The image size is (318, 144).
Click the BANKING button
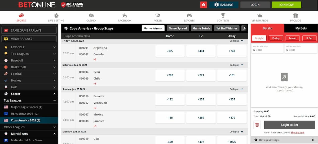pos(224,5)
